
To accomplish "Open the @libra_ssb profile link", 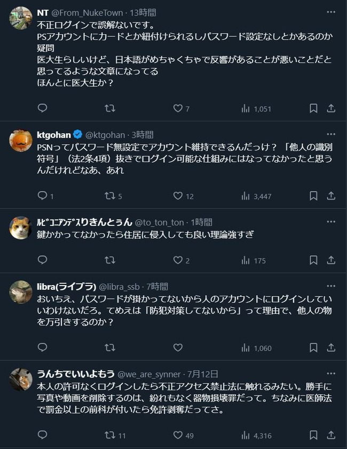I will click(x=119, y=287).
